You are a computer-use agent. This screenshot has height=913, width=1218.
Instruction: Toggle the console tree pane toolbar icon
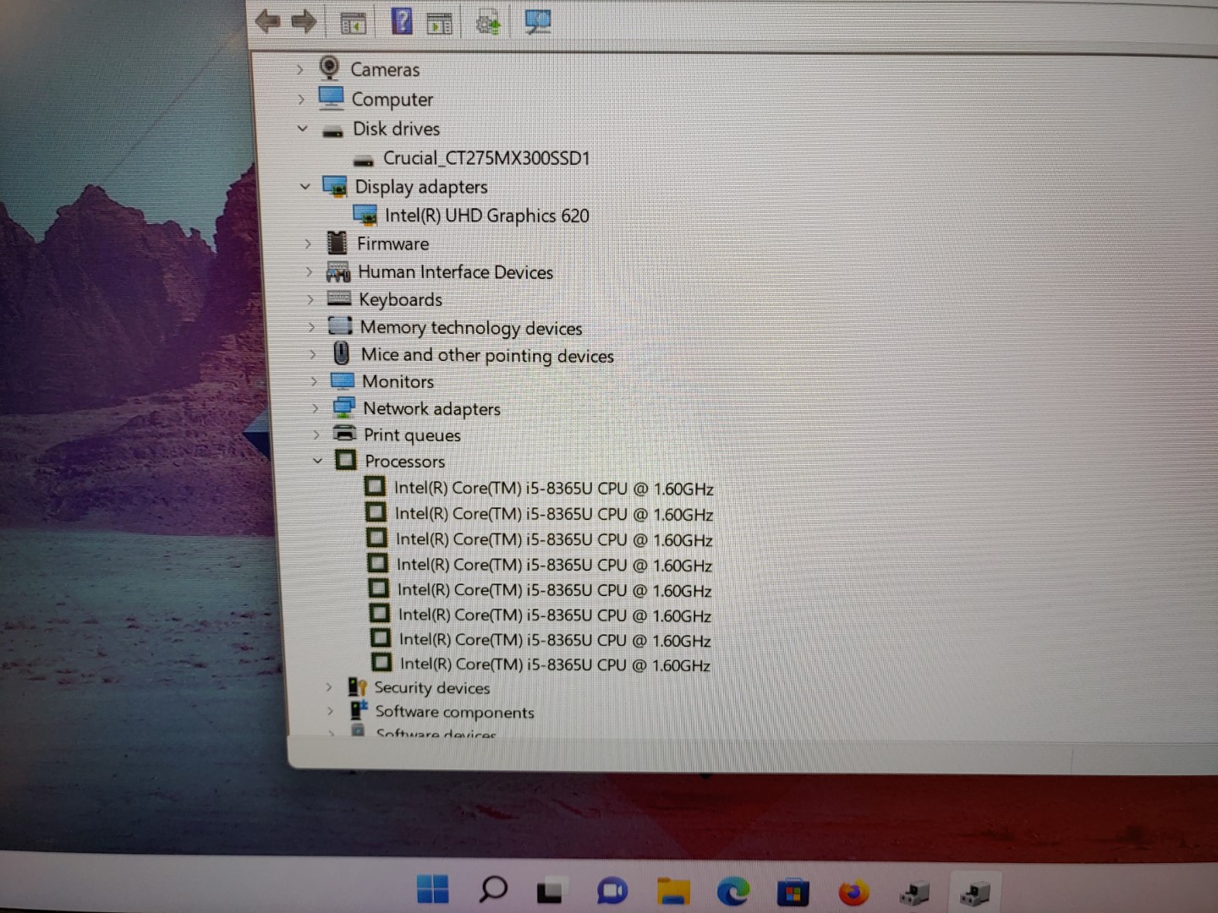(x=353, y=23)
